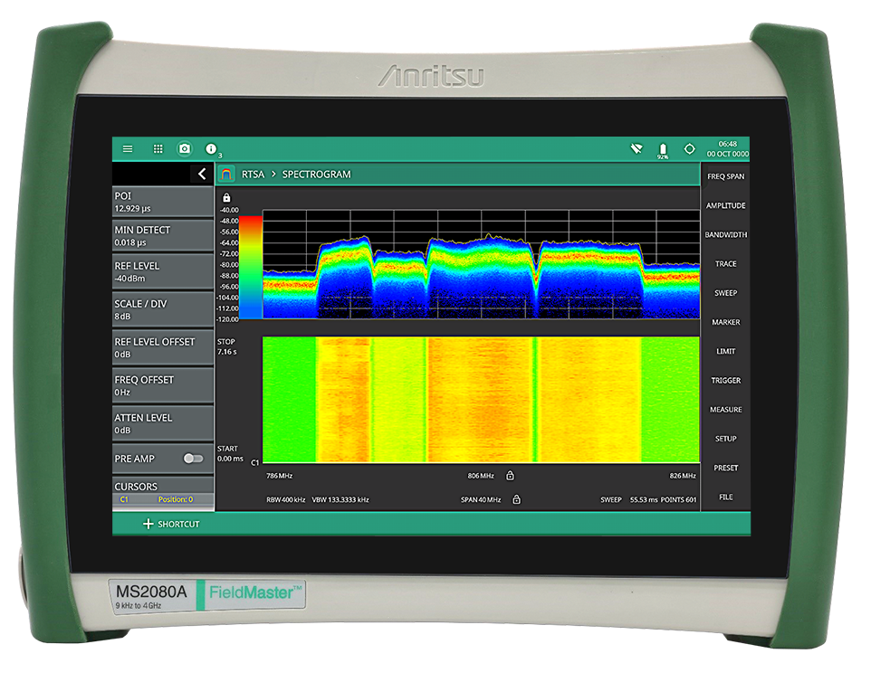Click the POINTS 601 readout
Image resolution: width=871 pixels, height=682 pixels.
coord(678,499)
